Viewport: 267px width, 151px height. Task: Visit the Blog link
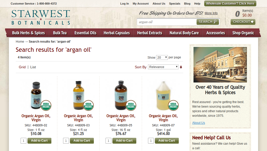point(187,4)
